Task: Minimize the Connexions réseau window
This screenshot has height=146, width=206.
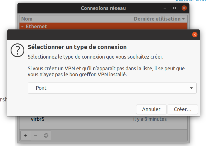Action: coord(165,8)
